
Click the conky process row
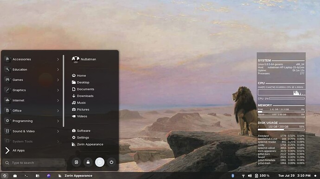coord(281,145)
